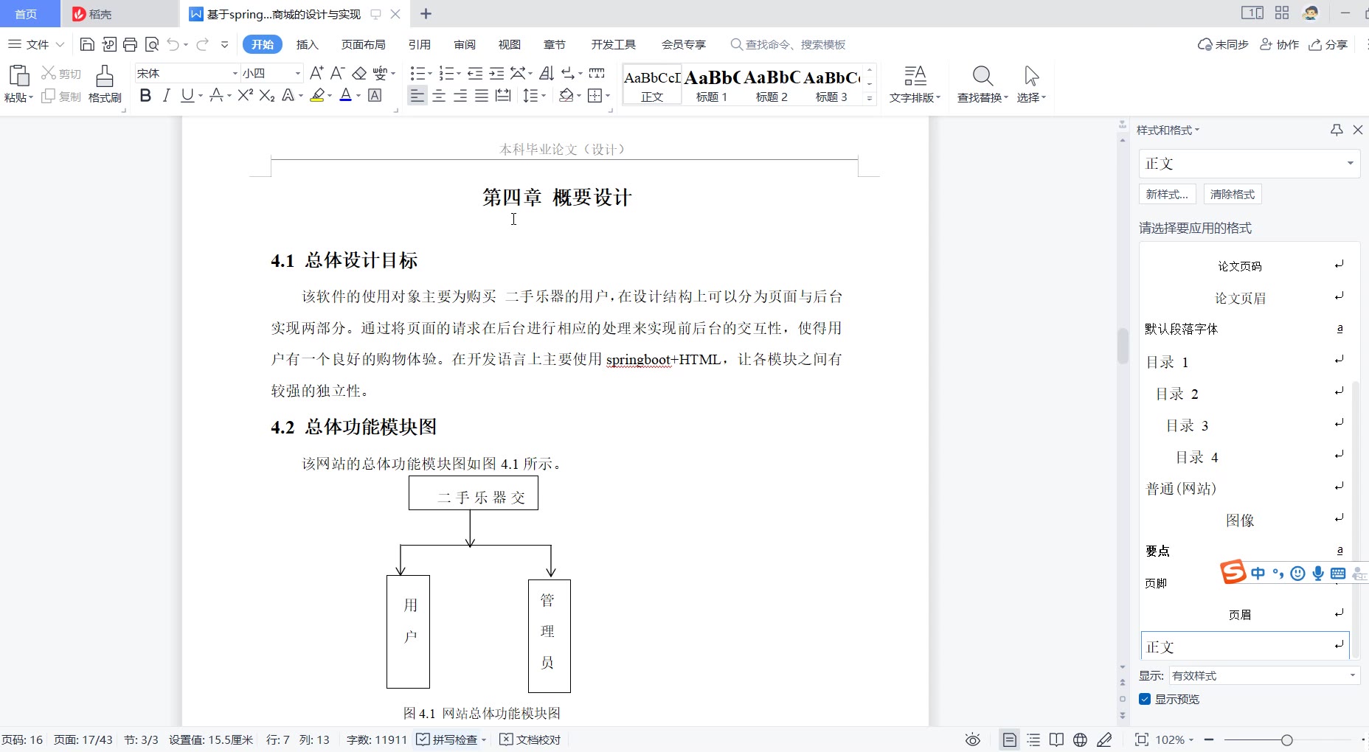Image resolution: width=1369 pixels, height=752 pixels.
Task: Click Borders icon
Action: [595, 95]
